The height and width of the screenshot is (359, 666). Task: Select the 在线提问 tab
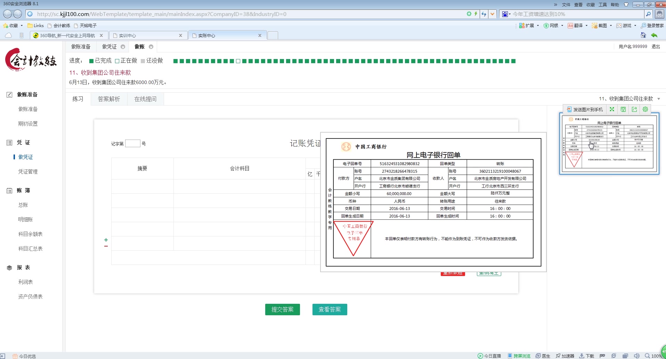145,99
